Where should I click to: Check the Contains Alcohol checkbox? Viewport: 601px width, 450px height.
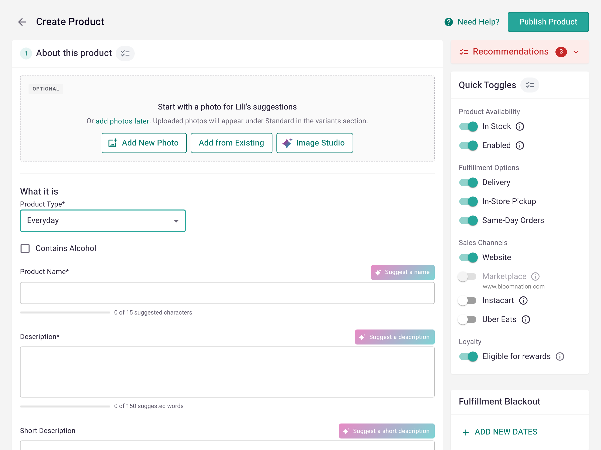coord(25,248)
